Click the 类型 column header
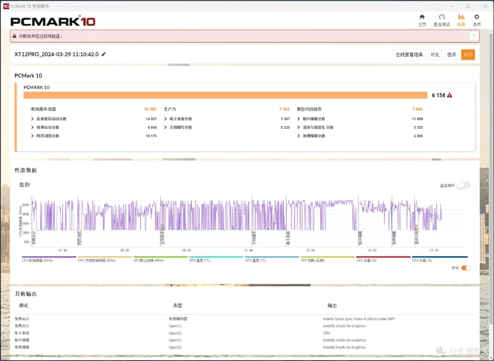 [177, 305]
